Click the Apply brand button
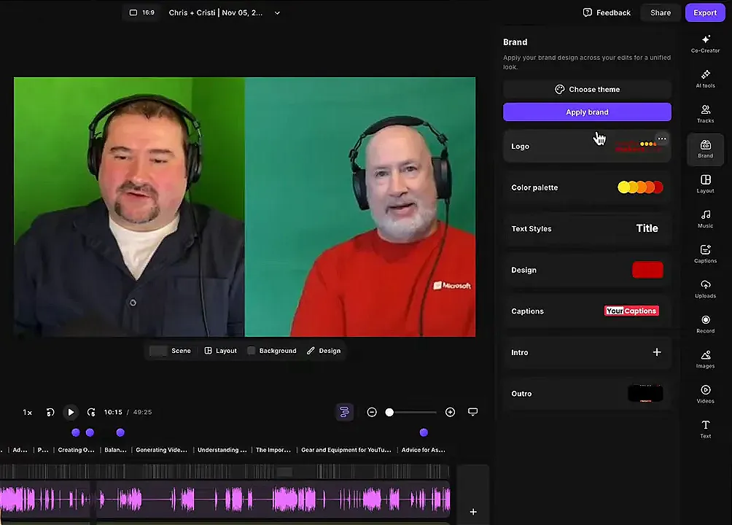Image resolution: width=732 pixels, height=525 pixels. (x=587, y=112)
